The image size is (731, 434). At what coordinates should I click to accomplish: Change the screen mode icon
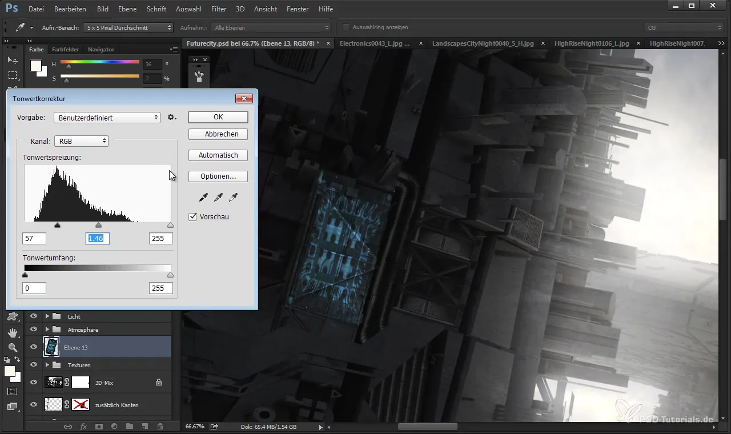tap(12, 407)
